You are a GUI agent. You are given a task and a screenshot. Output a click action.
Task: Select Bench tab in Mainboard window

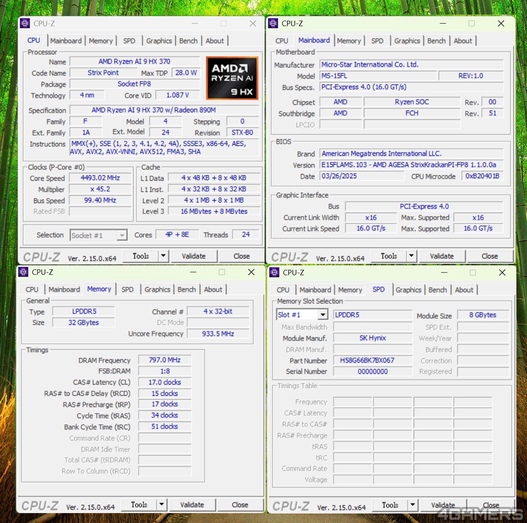436,41
